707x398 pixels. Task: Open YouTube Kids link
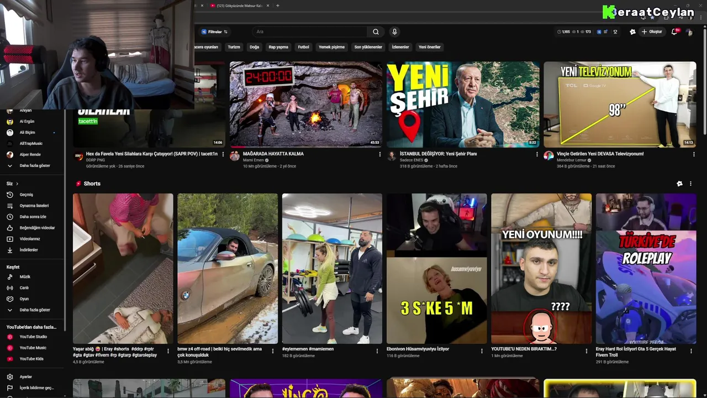point(31,359)
